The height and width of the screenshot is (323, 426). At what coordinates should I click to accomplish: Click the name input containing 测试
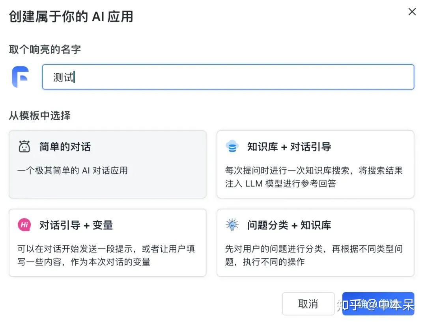pos(229,77)
